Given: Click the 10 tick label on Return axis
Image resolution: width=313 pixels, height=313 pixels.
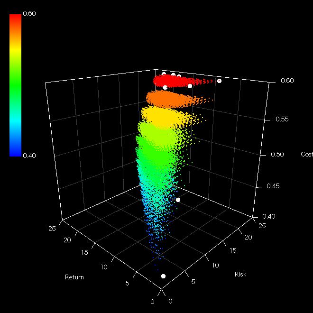Looking at the screenshot, I should pos(104,267).
